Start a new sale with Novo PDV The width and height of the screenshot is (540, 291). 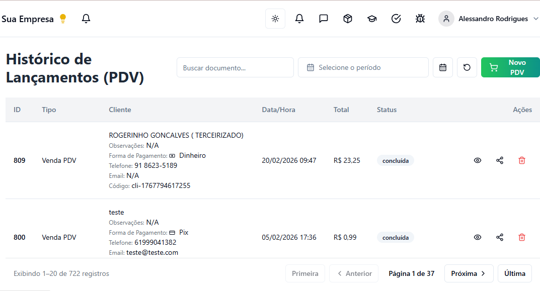[510, 67]
